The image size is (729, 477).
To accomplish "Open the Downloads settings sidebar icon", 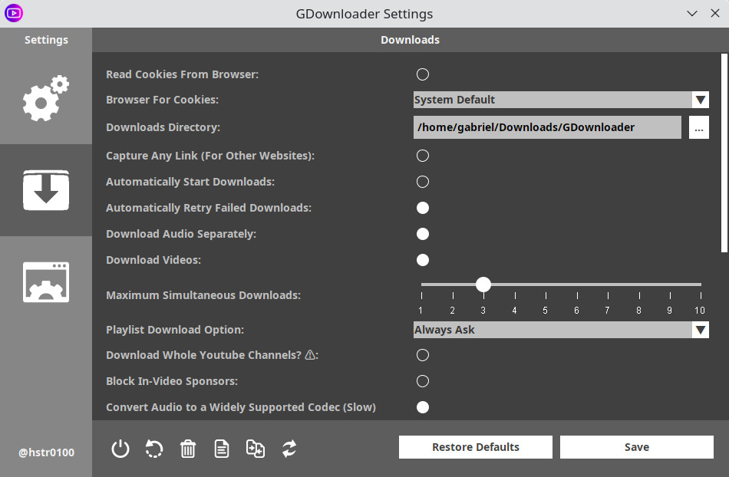I will (46, 190).
